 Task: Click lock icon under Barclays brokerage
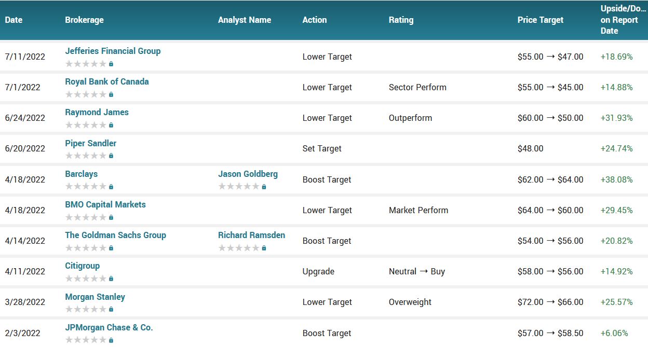click(x=111, y=187)
